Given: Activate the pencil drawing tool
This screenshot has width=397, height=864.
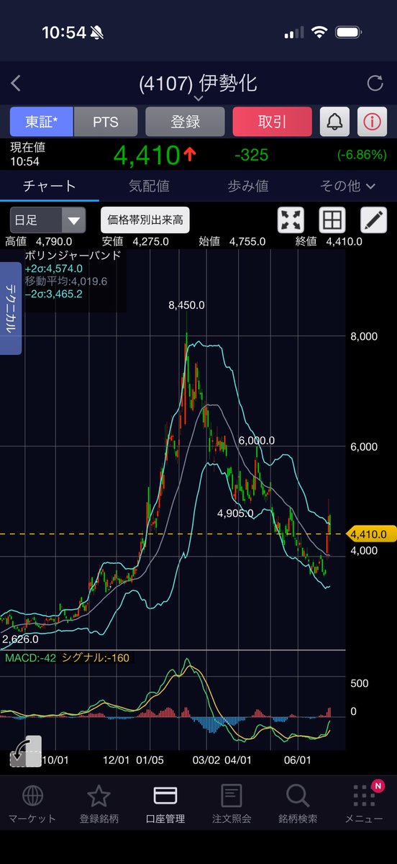Looking at the screenshot, I should click(373, 220).
